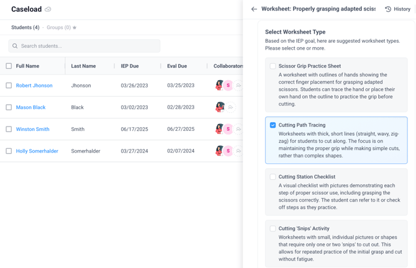Switch to the Groups (0) tab
416x268 pixels.
59,28
